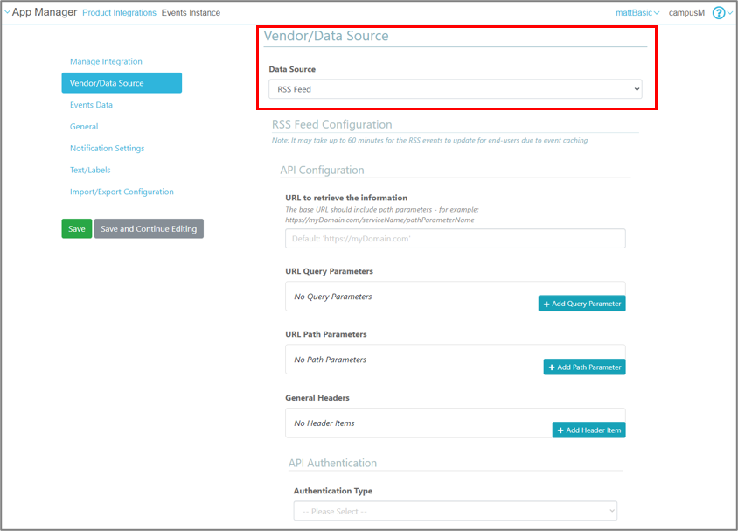Click the API Configuration heading
The height and width of the screenshot is (531, 738).
tap(322, 170)
